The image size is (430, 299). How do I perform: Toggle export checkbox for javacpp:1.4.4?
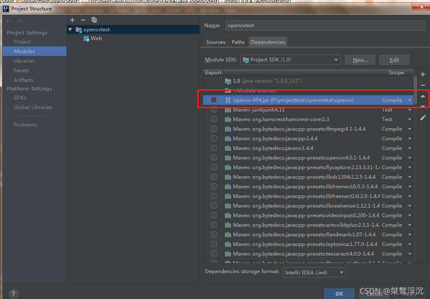[x=214, y=138]
